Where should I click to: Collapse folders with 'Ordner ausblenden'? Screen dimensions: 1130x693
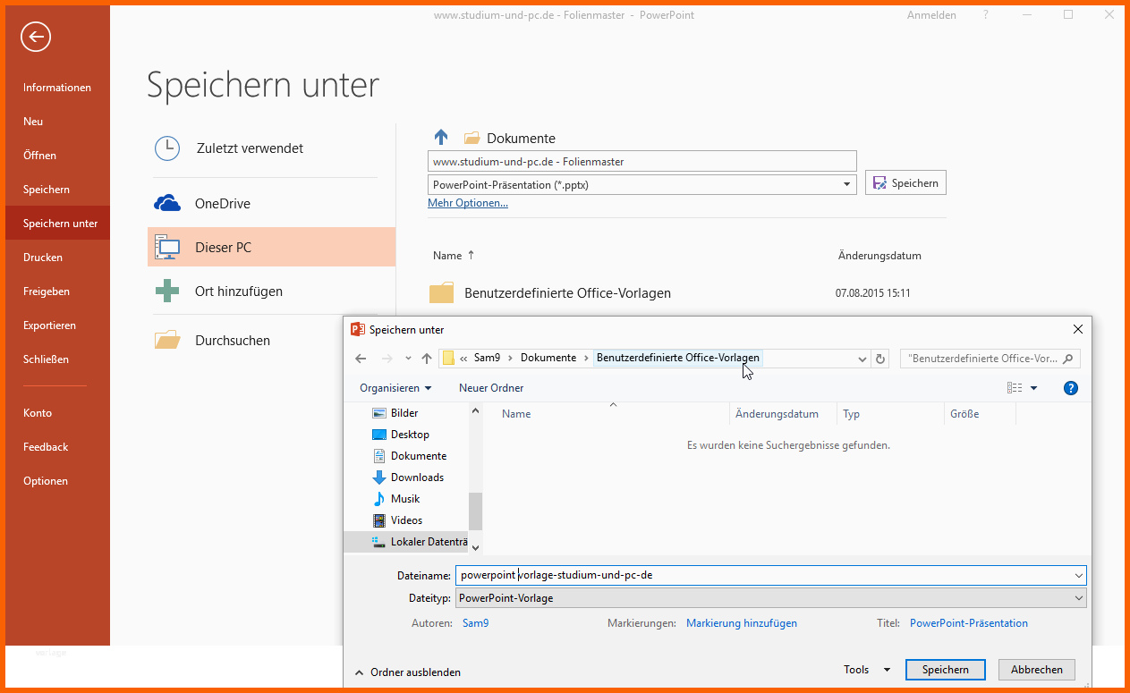pyautogui.click(x=407, y=672)
